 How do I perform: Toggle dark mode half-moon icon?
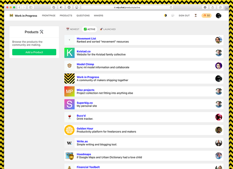[165, 15]
